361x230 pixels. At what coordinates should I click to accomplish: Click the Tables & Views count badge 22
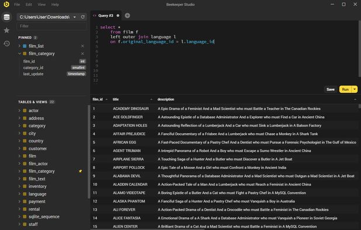point(52,102)
